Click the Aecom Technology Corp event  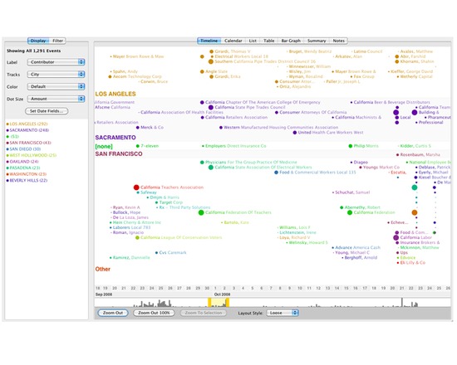135,76
